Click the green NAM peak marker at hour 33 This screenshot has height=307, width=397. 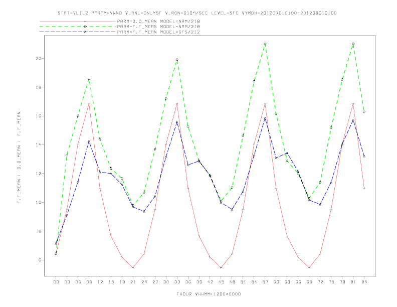(177, 60)
